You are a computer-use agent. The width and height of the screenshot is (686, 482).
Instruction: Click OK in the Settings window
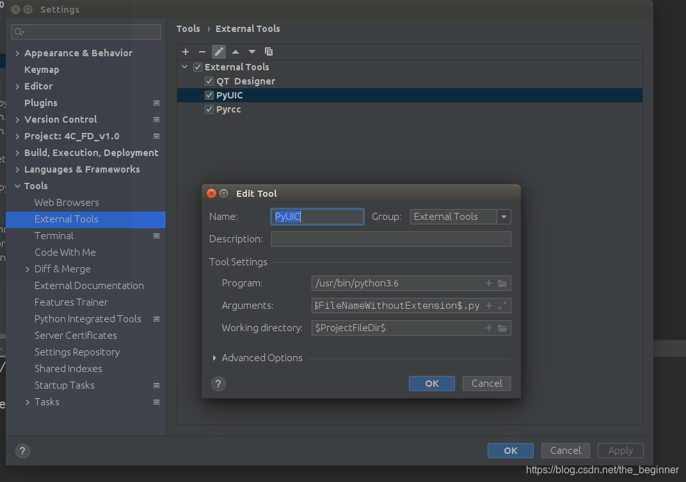511,451
